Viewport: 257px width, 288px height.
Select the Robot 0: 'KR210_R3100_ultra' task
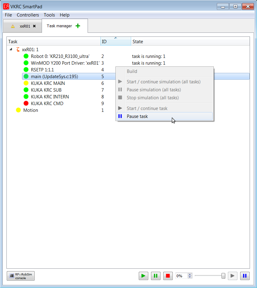pos(60,56)
